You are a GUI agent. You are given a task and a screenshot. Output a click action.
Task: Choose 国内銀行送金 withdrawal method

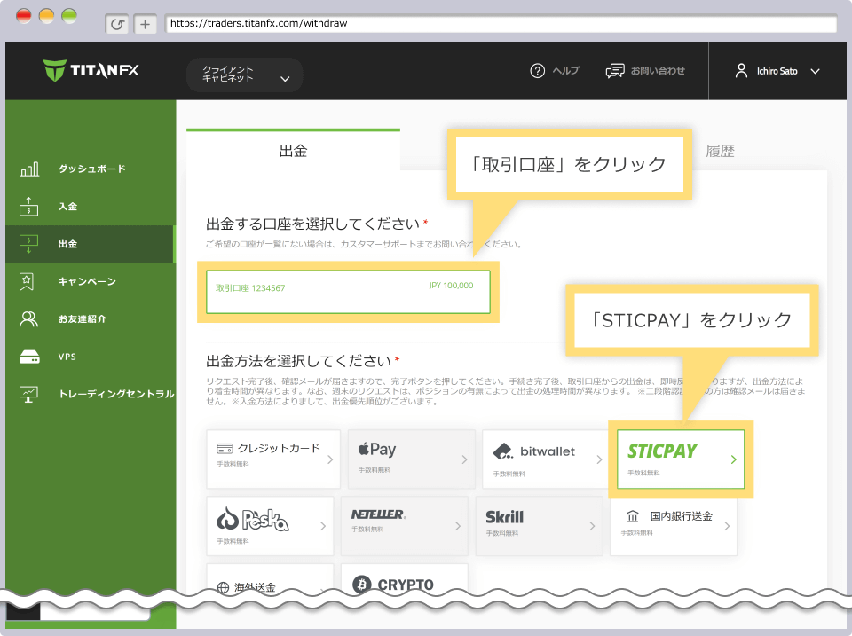click(674, 526)
